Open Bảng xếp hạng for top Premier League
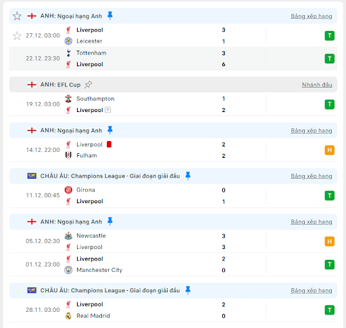Screen dimensions: 346x328 point(312,16)
